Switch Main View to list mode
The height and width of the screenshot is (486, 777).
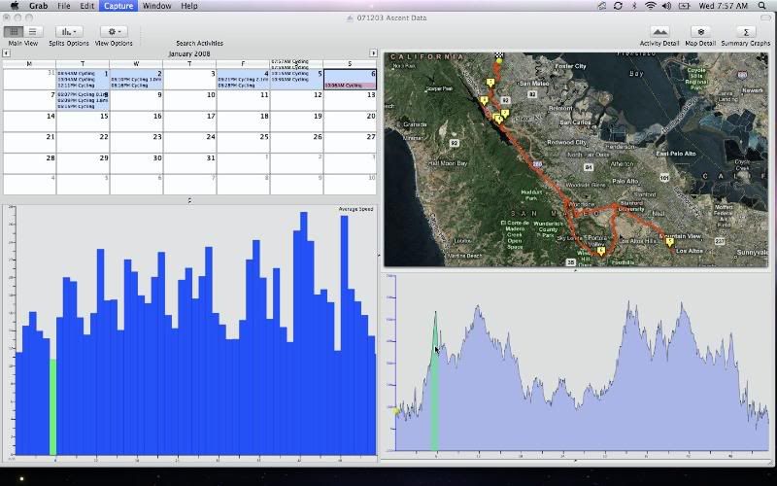coord(33,32)
